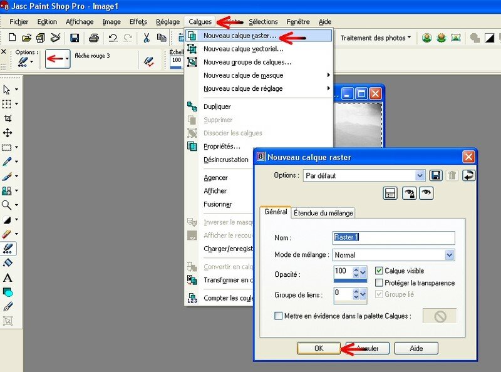Open the Sélections menu
This screenshot has height=372, width=501.
pyautogui.click(x=263, y=22)
